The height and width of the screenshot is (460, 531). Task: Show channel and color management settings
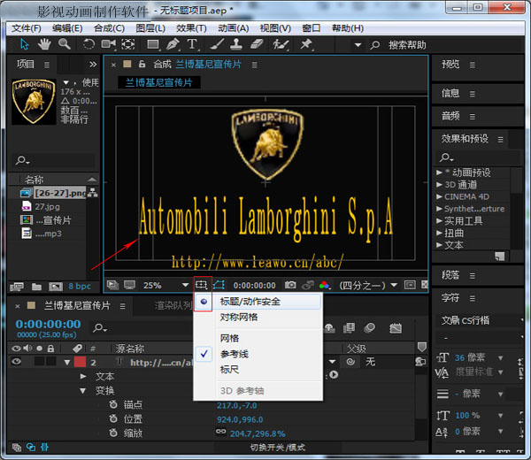(325, 286)
